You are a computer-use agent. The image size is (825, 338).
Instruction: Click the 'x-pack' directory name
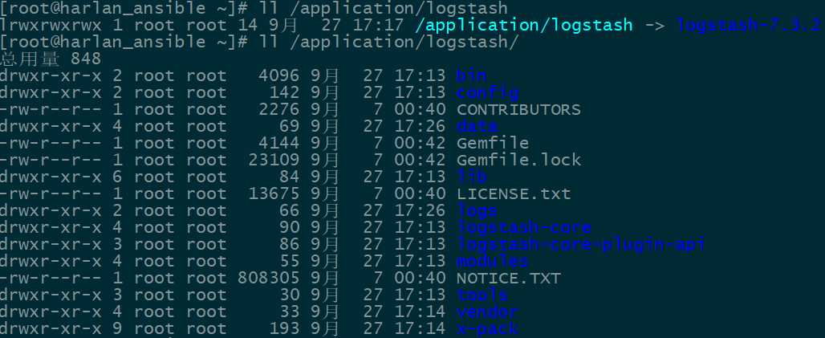click(487, 328)
